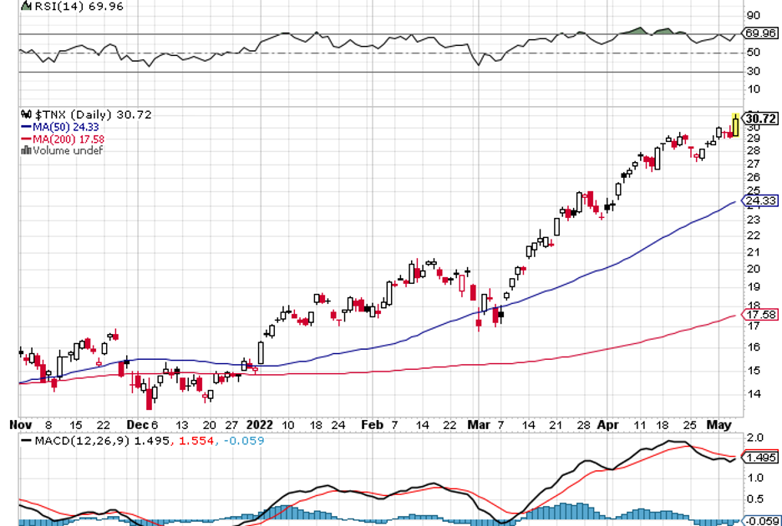Select the MA(50) 24.33 legend label
The width and height of the screenshot is (782, 526).
coord(61,126)
